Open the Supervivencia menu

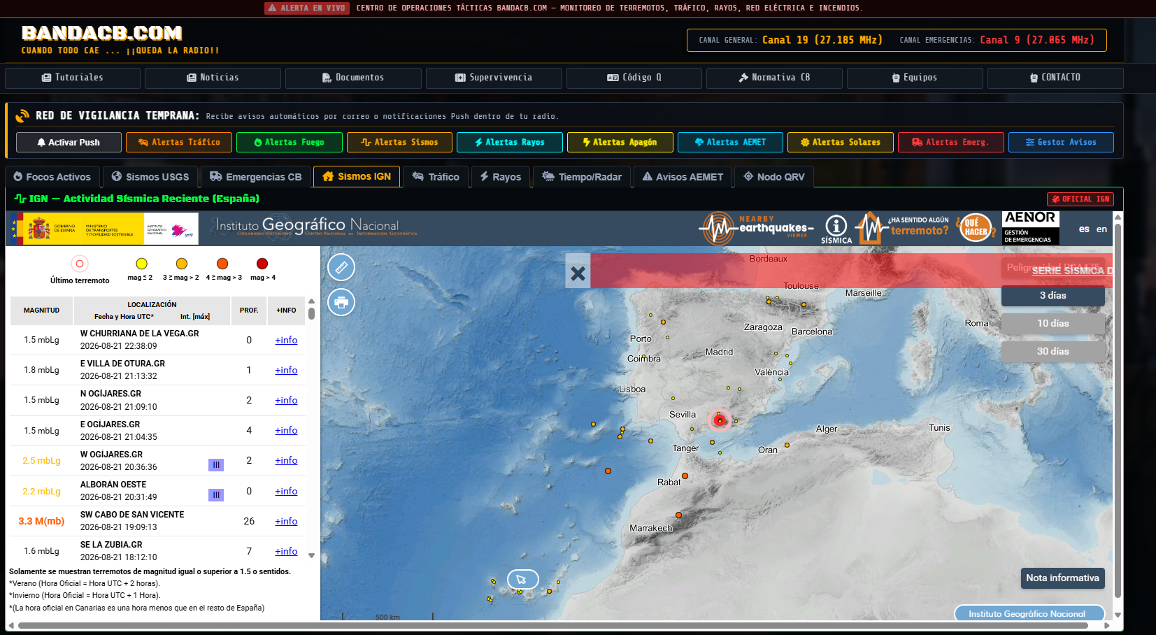[x=494, y=78]
